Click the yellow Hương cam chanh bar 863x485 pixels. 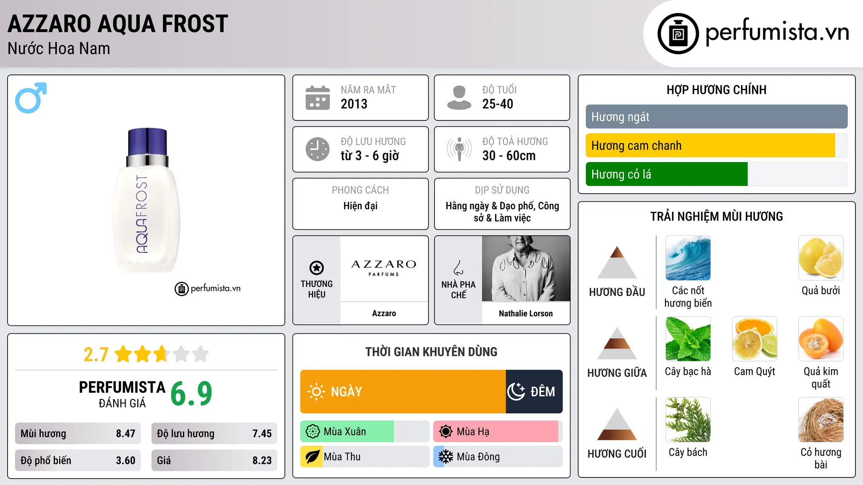[x=710, y=145]
